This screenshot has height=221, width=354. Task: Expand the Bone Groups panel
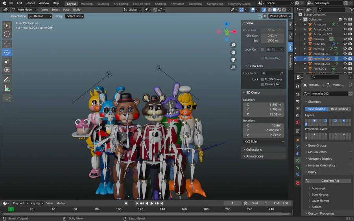(x=317, y=145)
